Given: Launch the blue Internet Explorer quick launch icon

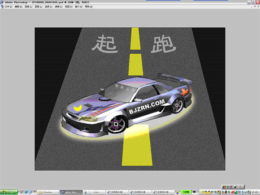Looking at the screenshot, I should click(x=26, y=192).
